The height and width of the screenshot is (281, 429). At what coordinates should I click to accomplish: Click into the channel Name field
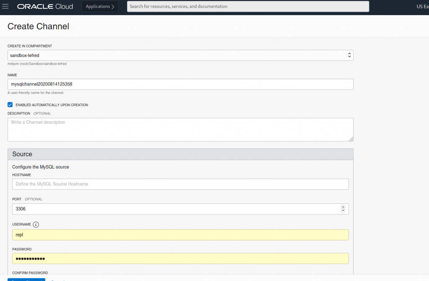click(x=180, y=84)
